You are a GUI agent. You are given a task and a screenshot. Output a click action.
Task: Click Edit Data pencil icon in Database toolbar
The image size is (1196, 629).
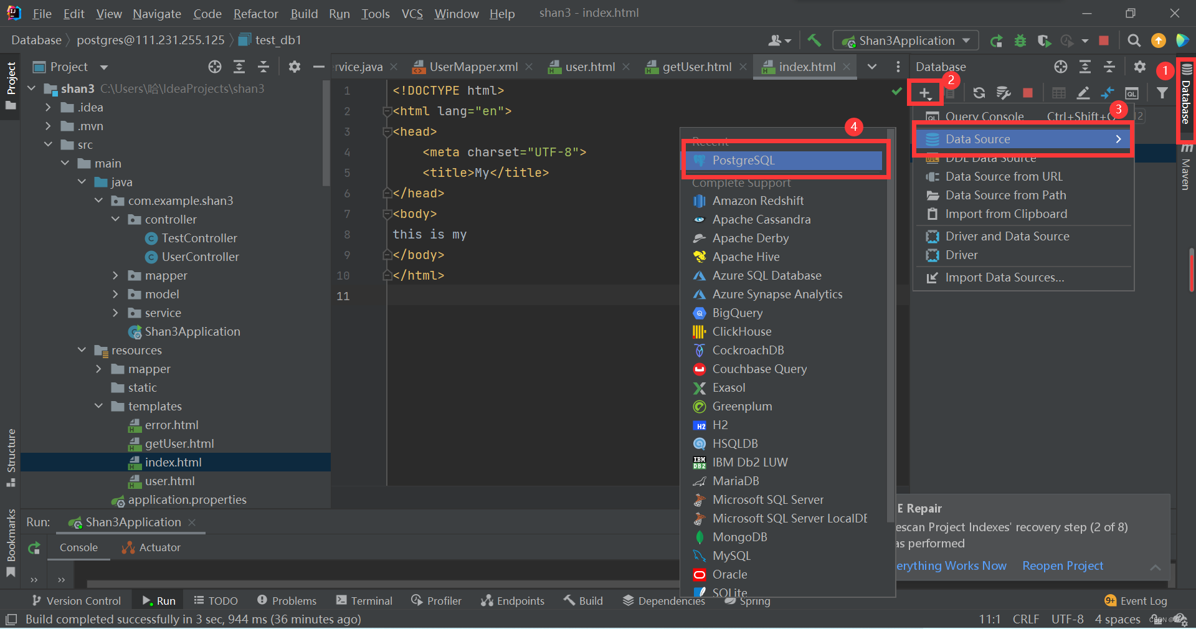[1083, 93]
